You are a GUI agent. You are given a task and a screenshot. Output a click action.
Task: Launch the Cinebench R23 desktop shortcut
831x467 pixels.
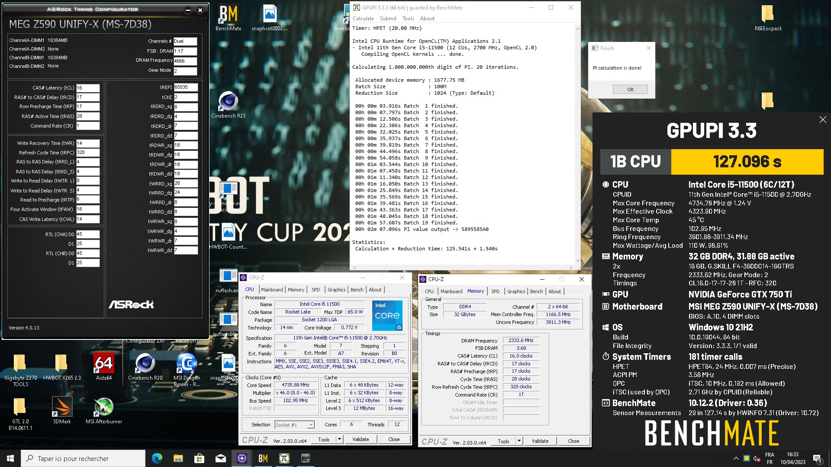tap(228, 105)
